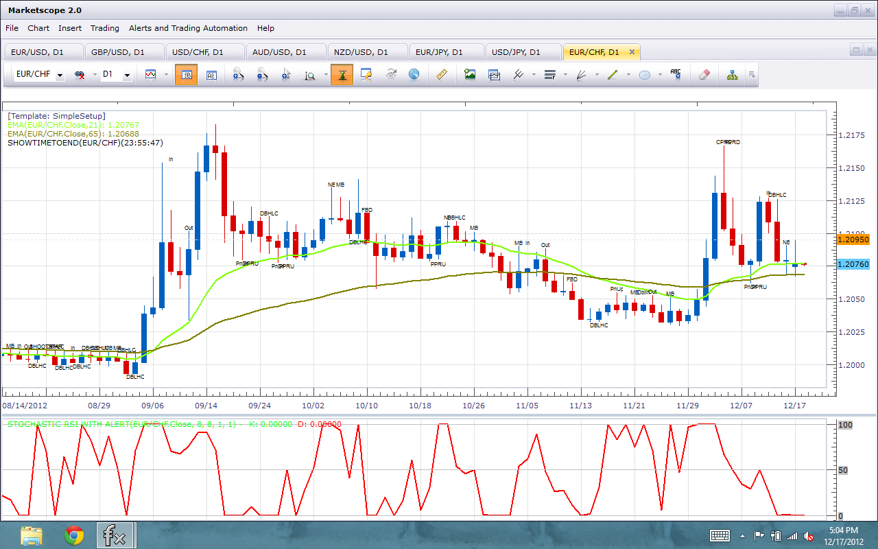Select the cursor zoom tool with arrow
Viewport: 878px width, 549px height.
[x=286, y=75]
